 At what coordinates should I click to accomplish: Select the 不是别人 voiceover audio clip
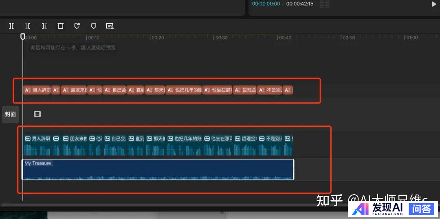click(270, 145)
